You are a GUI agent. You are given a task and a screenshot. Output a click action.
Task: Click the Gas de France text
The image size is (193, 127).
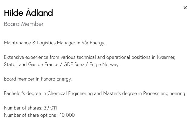tap(43, 65)
